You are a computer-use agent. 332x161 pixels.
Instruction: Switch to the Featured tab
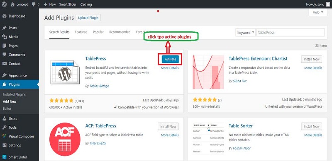81,32
